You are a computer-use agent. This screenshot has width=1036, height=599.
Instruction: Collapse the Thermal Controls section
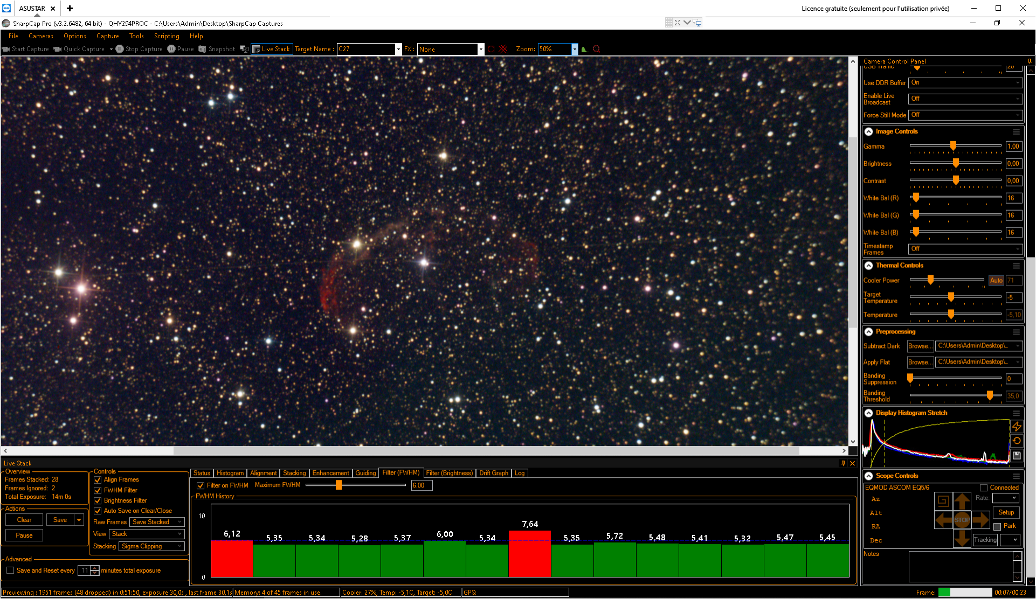[869, 266]
